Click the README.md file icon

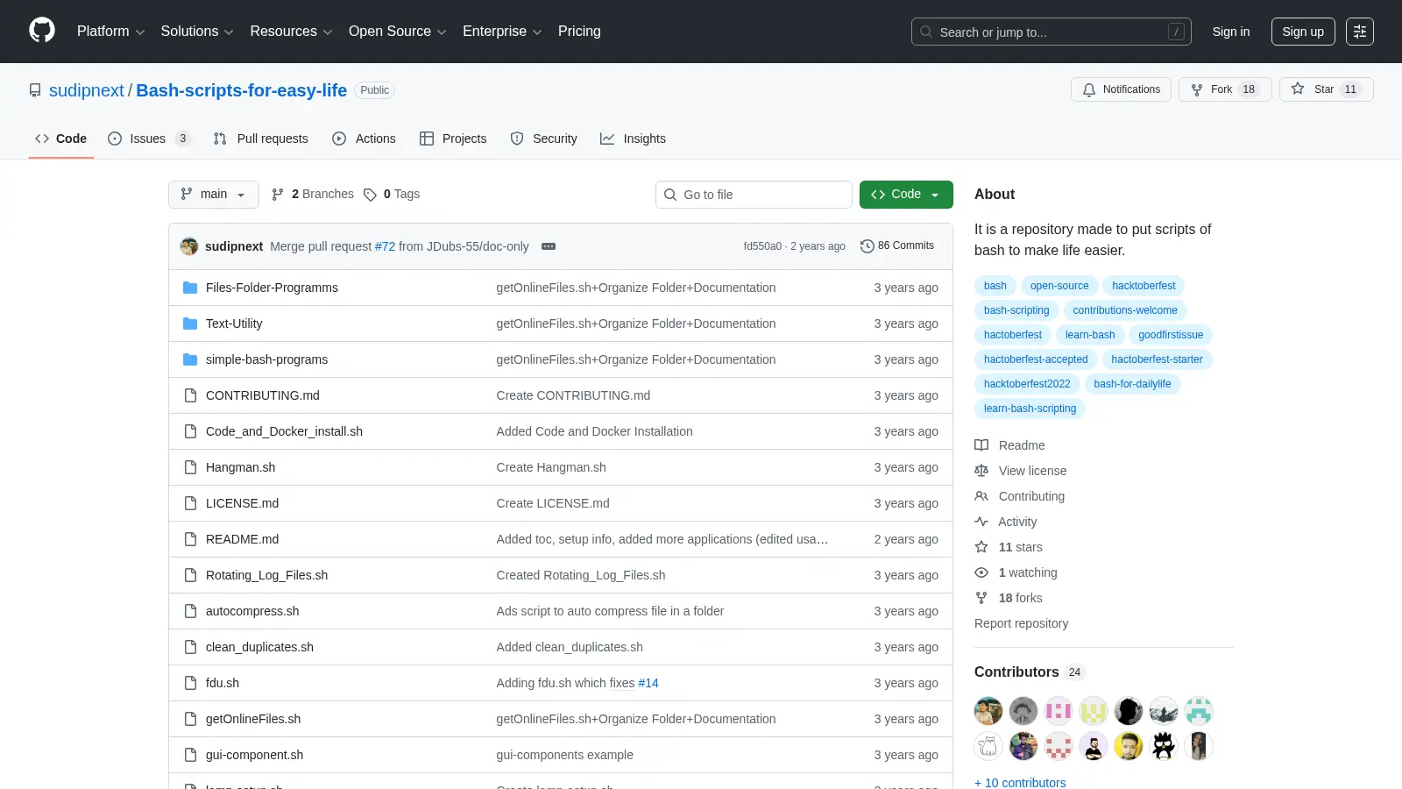point(190,539)
